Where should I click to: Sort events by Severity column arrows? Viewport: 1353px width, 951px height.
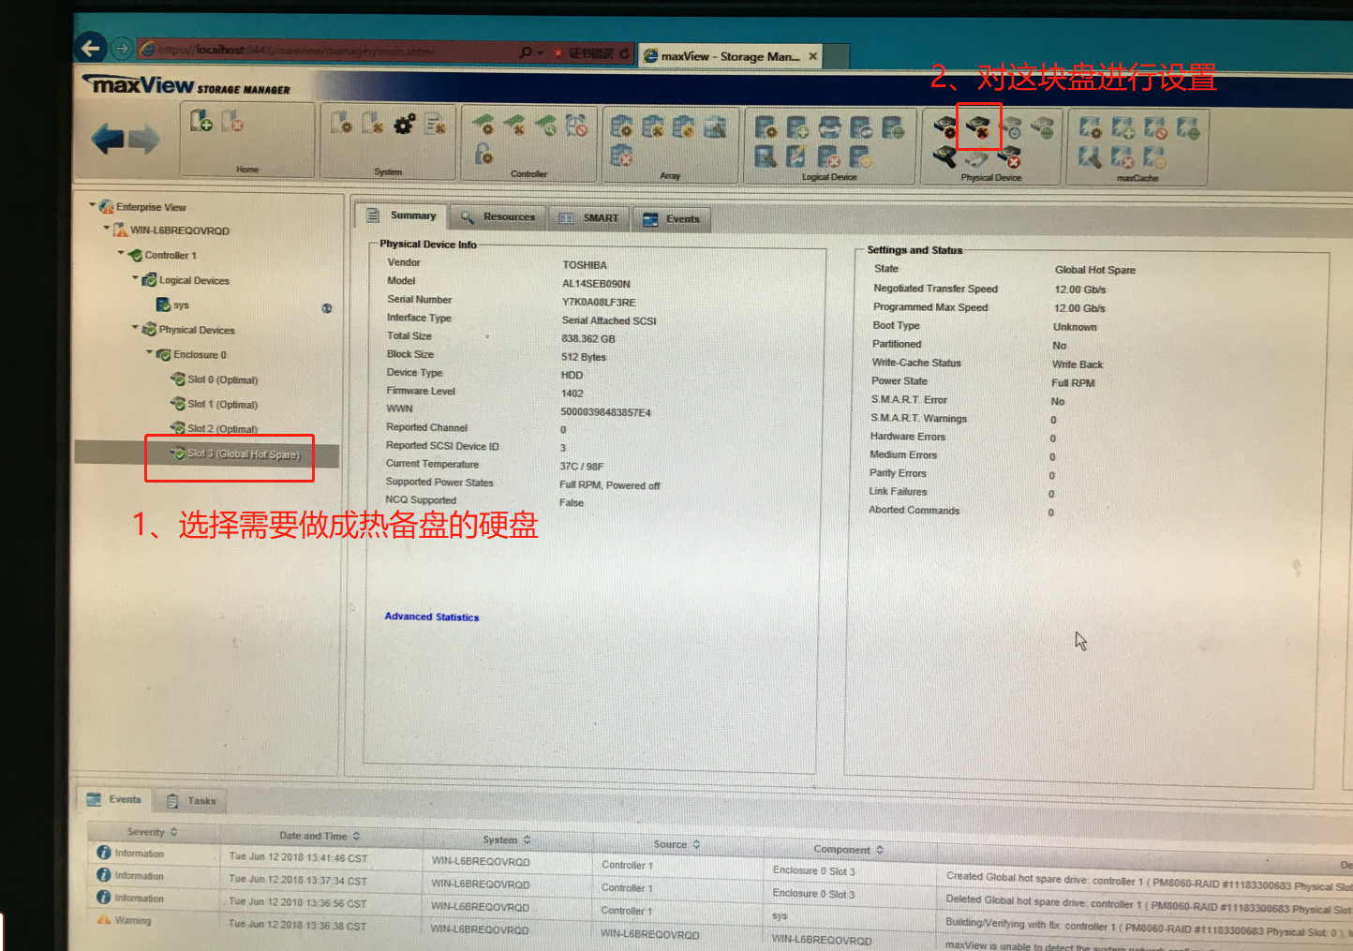(173, 832)
